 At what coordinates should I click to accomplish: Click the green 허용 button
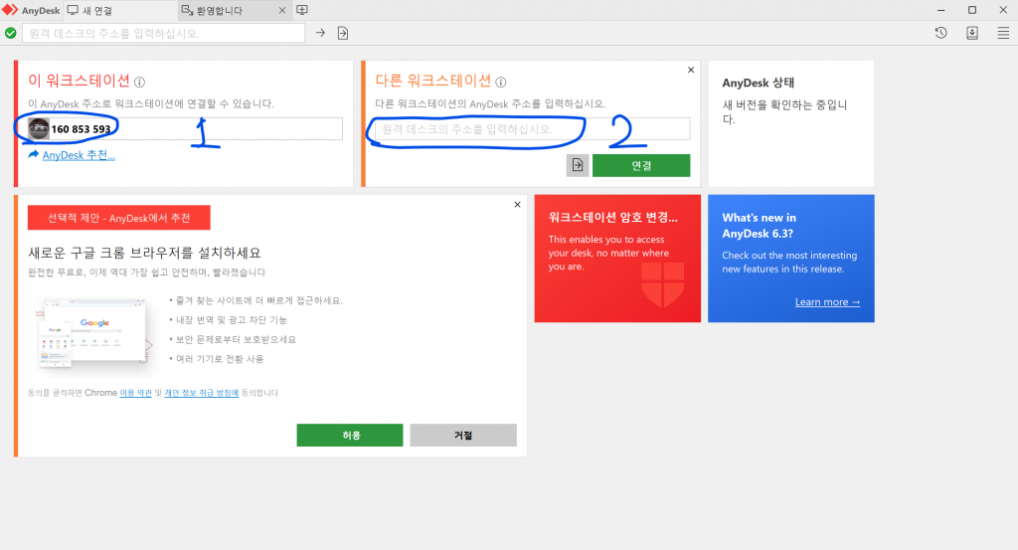350,435
